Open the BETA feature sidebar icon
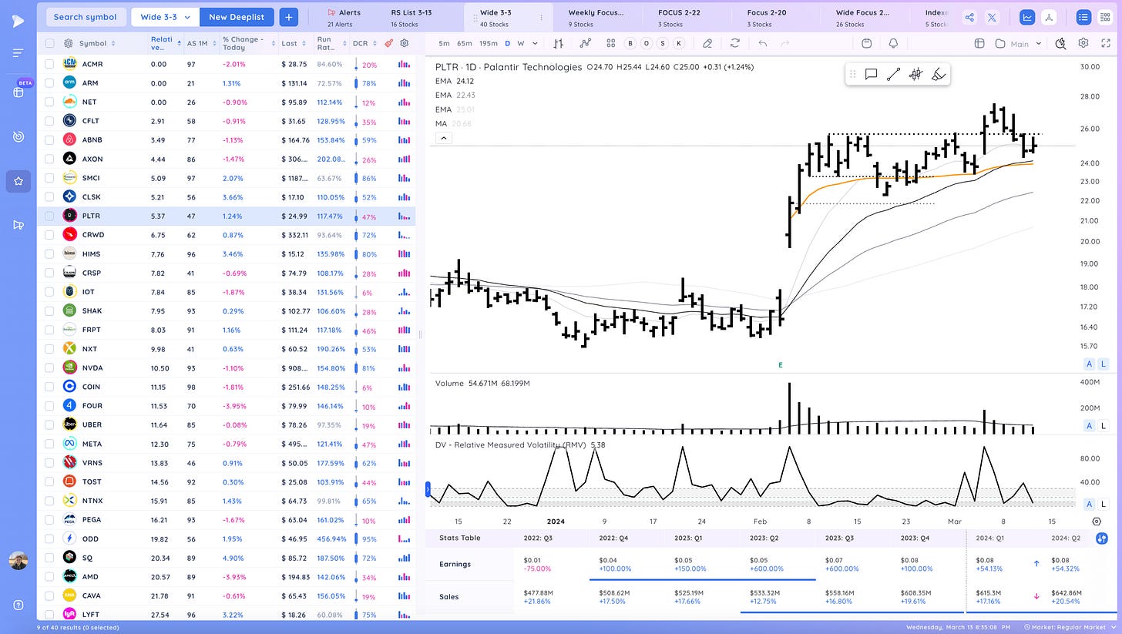The image size is (1122, 634). pos(18,92)
